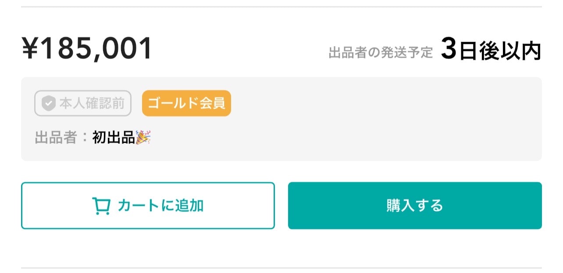Click the shield checkmark verification icon
This screenshot has width=563, height=273.
click(x=48, y=104)
